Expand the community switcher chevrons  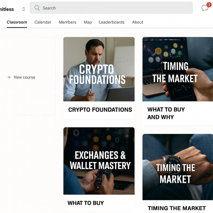pyautogui.click(x=24, y=9)
